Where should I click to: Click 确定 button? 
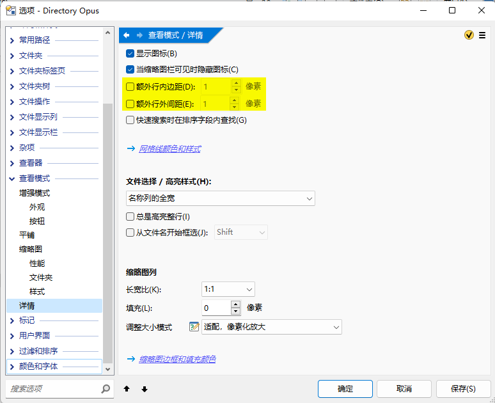[345, 389]
